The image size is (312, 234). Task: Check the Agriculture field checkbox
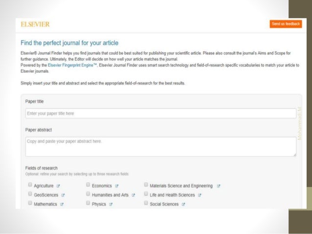[30, 185]
